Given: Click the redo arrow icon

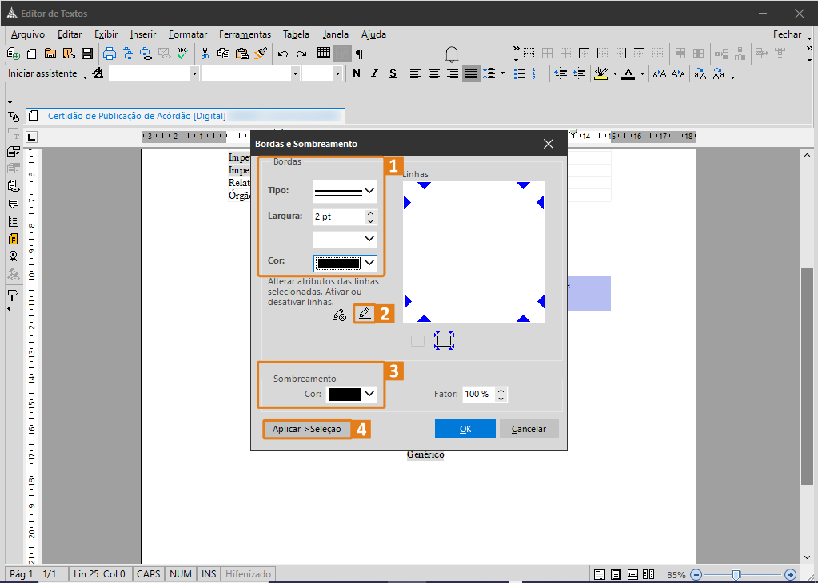Looking at the screenshot, I should click(301, 54).
